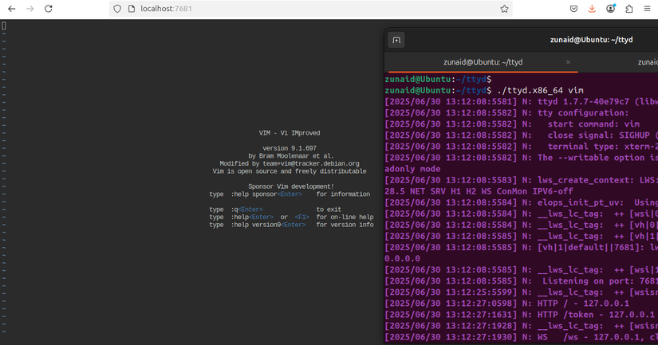Open the Pocket save icon
Viewport: 658px width, 345px height.
click(x=573, y=9)
